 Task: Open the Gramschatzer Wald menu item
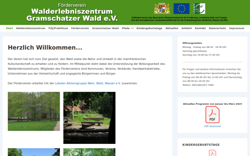click(105, 28)
